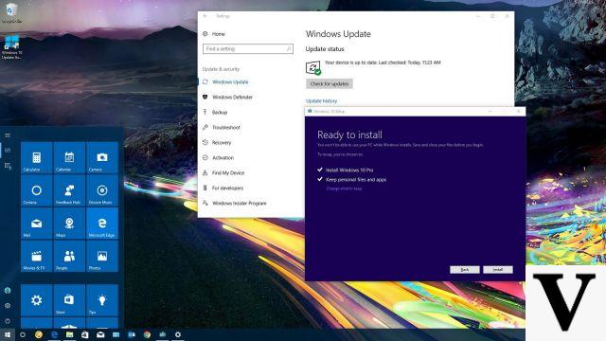606x341 pixels.
Task: Open the Store tile in Start menu
Action: (69, 300)
